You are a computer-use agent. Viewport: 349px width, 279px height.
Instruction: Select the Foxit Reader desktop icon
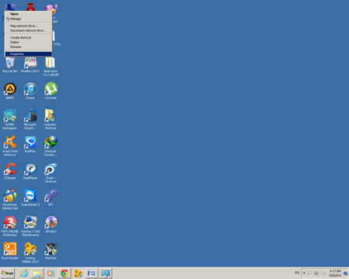[x=10, y=251]
